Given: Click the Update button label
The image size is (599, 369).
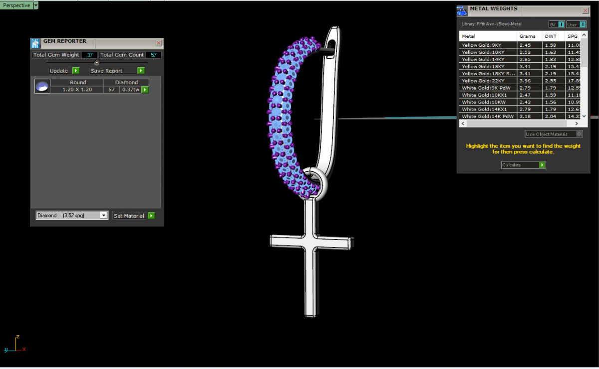Looking at the screenshot, I should 59,71.
